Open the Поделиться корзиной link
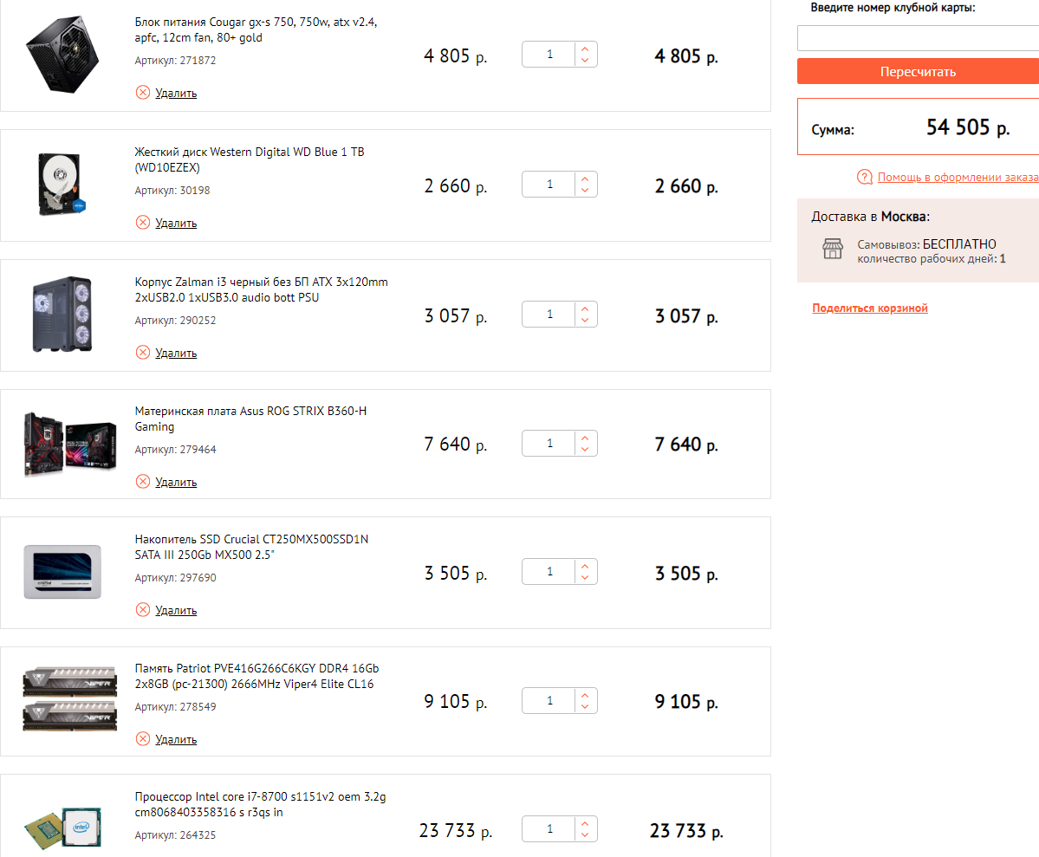Screen dimensions: 1039x857 pos(870,308)
